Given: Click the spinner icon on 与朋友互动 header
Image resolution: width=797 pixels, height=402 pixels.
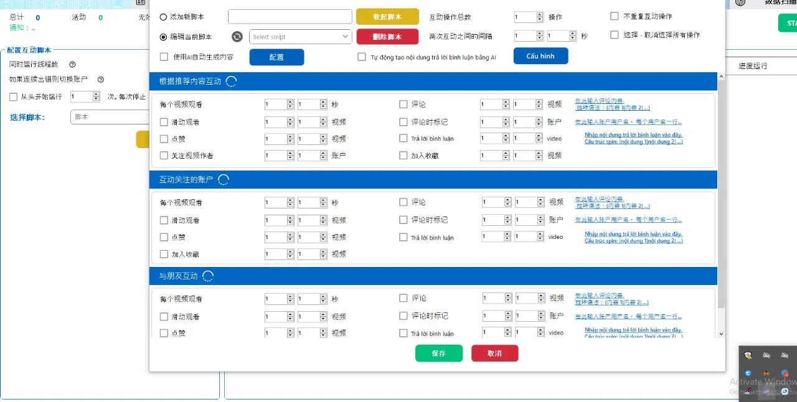Looking at the screenshot, I should [208, 276].
